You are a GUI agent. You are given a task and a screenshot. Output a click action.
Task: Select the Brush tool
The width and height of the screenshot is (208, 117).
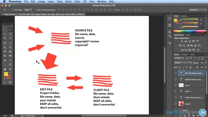tap(10, 43)
